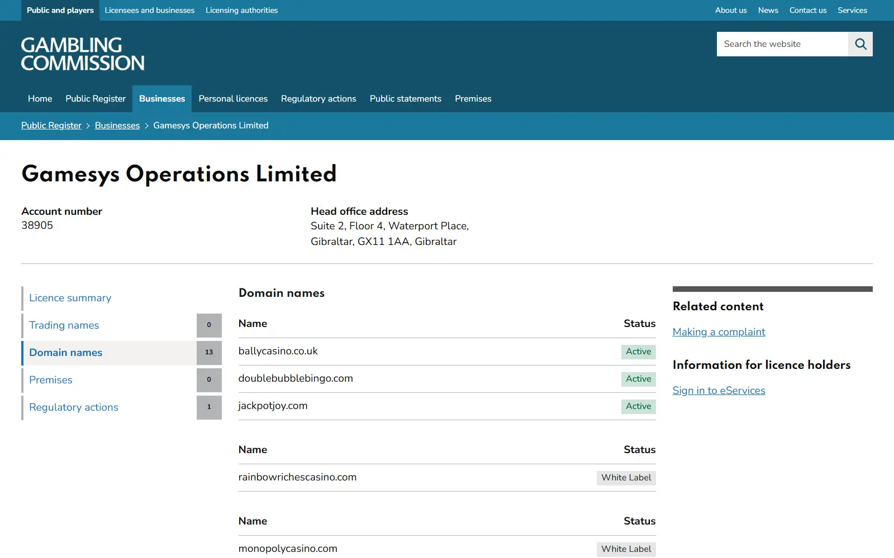Open Contact us page

point(808,10)
